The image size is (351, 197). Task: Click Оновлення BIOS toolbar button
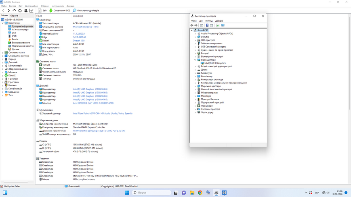click(x=59, y=10)
